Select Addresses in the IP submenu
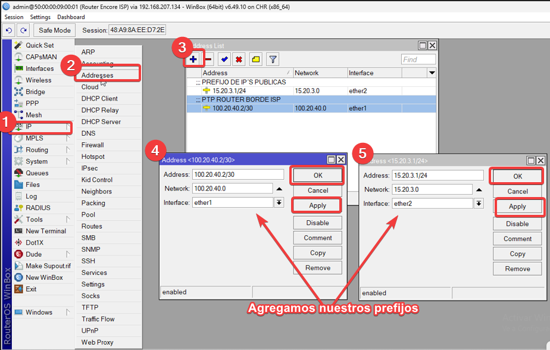Image resolution: width=550 pixels, height=350 pixels. (97, 75)
